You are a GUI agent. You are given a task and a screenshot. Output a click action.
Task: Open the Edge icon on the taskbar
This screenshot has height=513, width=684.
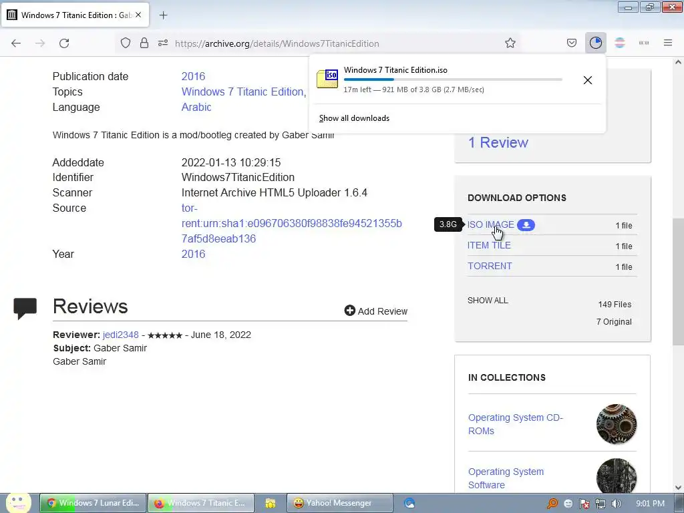409,504
